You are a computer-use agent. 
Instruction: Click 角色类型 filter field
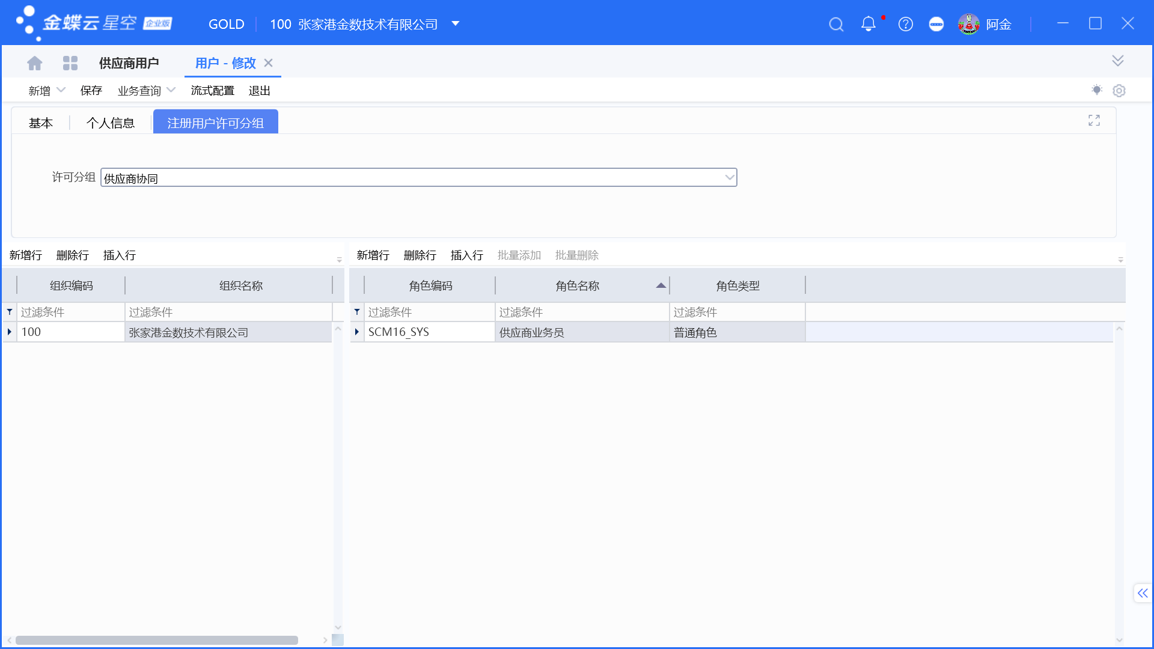[x=737, y=312]
